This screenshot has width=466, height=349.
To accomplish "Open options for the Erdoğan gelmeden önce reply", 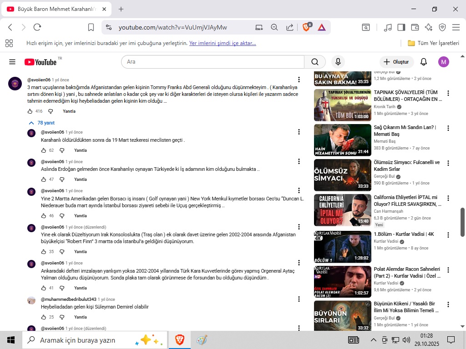I will 299,161.
